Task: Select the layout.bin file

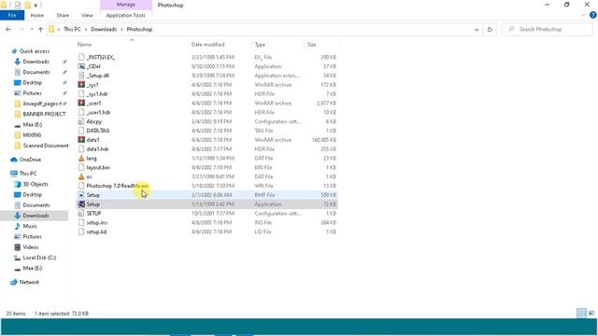Action: coord(98,168)
